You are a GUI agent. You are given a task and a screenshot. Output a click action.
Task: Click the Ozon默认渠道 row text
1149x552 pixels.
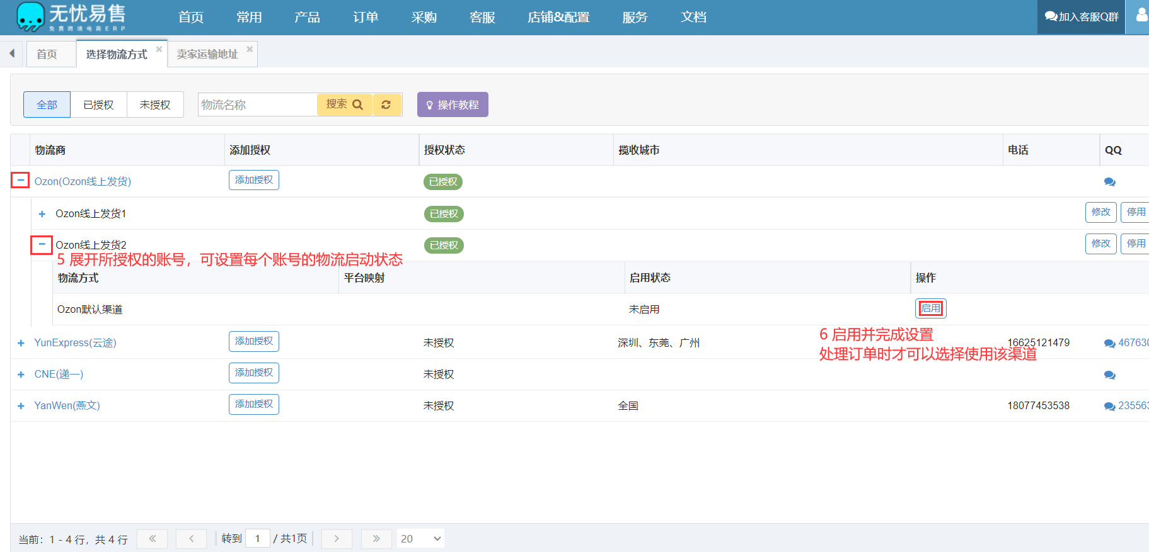tap(90, 310)
